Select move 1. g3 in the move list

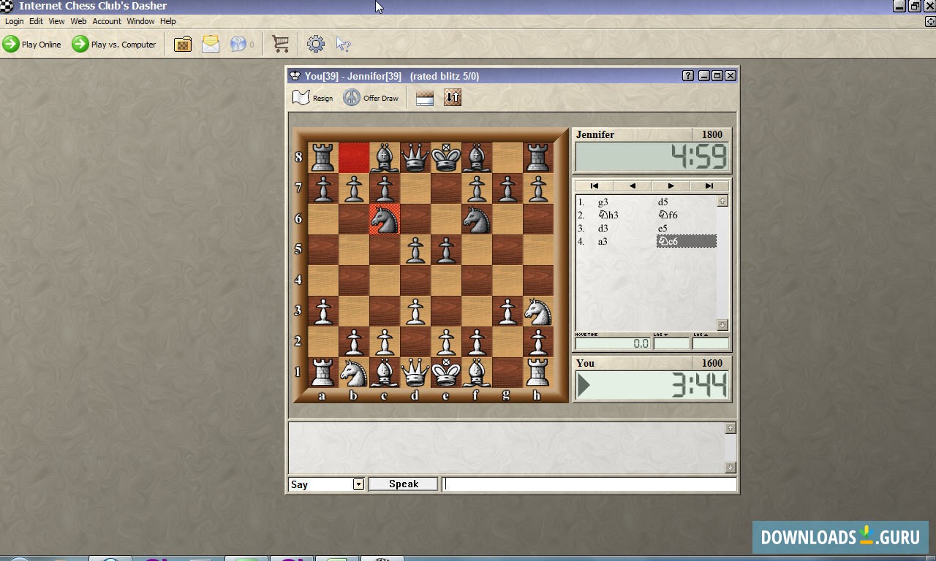(x=603, y=202)
